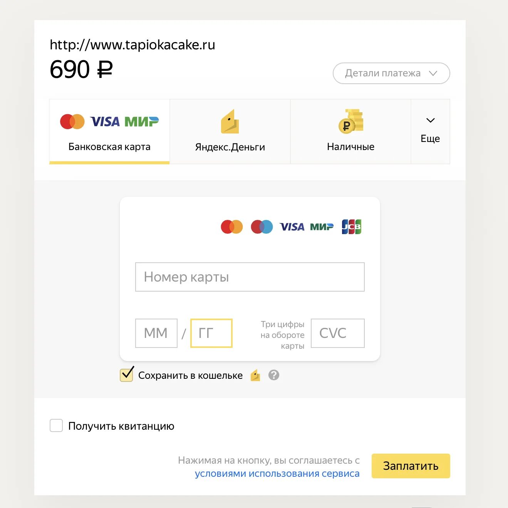Viewport: 508px width, 508px height.
Task: Select the Банковская карта tab
Action: (x=109, y=131)
